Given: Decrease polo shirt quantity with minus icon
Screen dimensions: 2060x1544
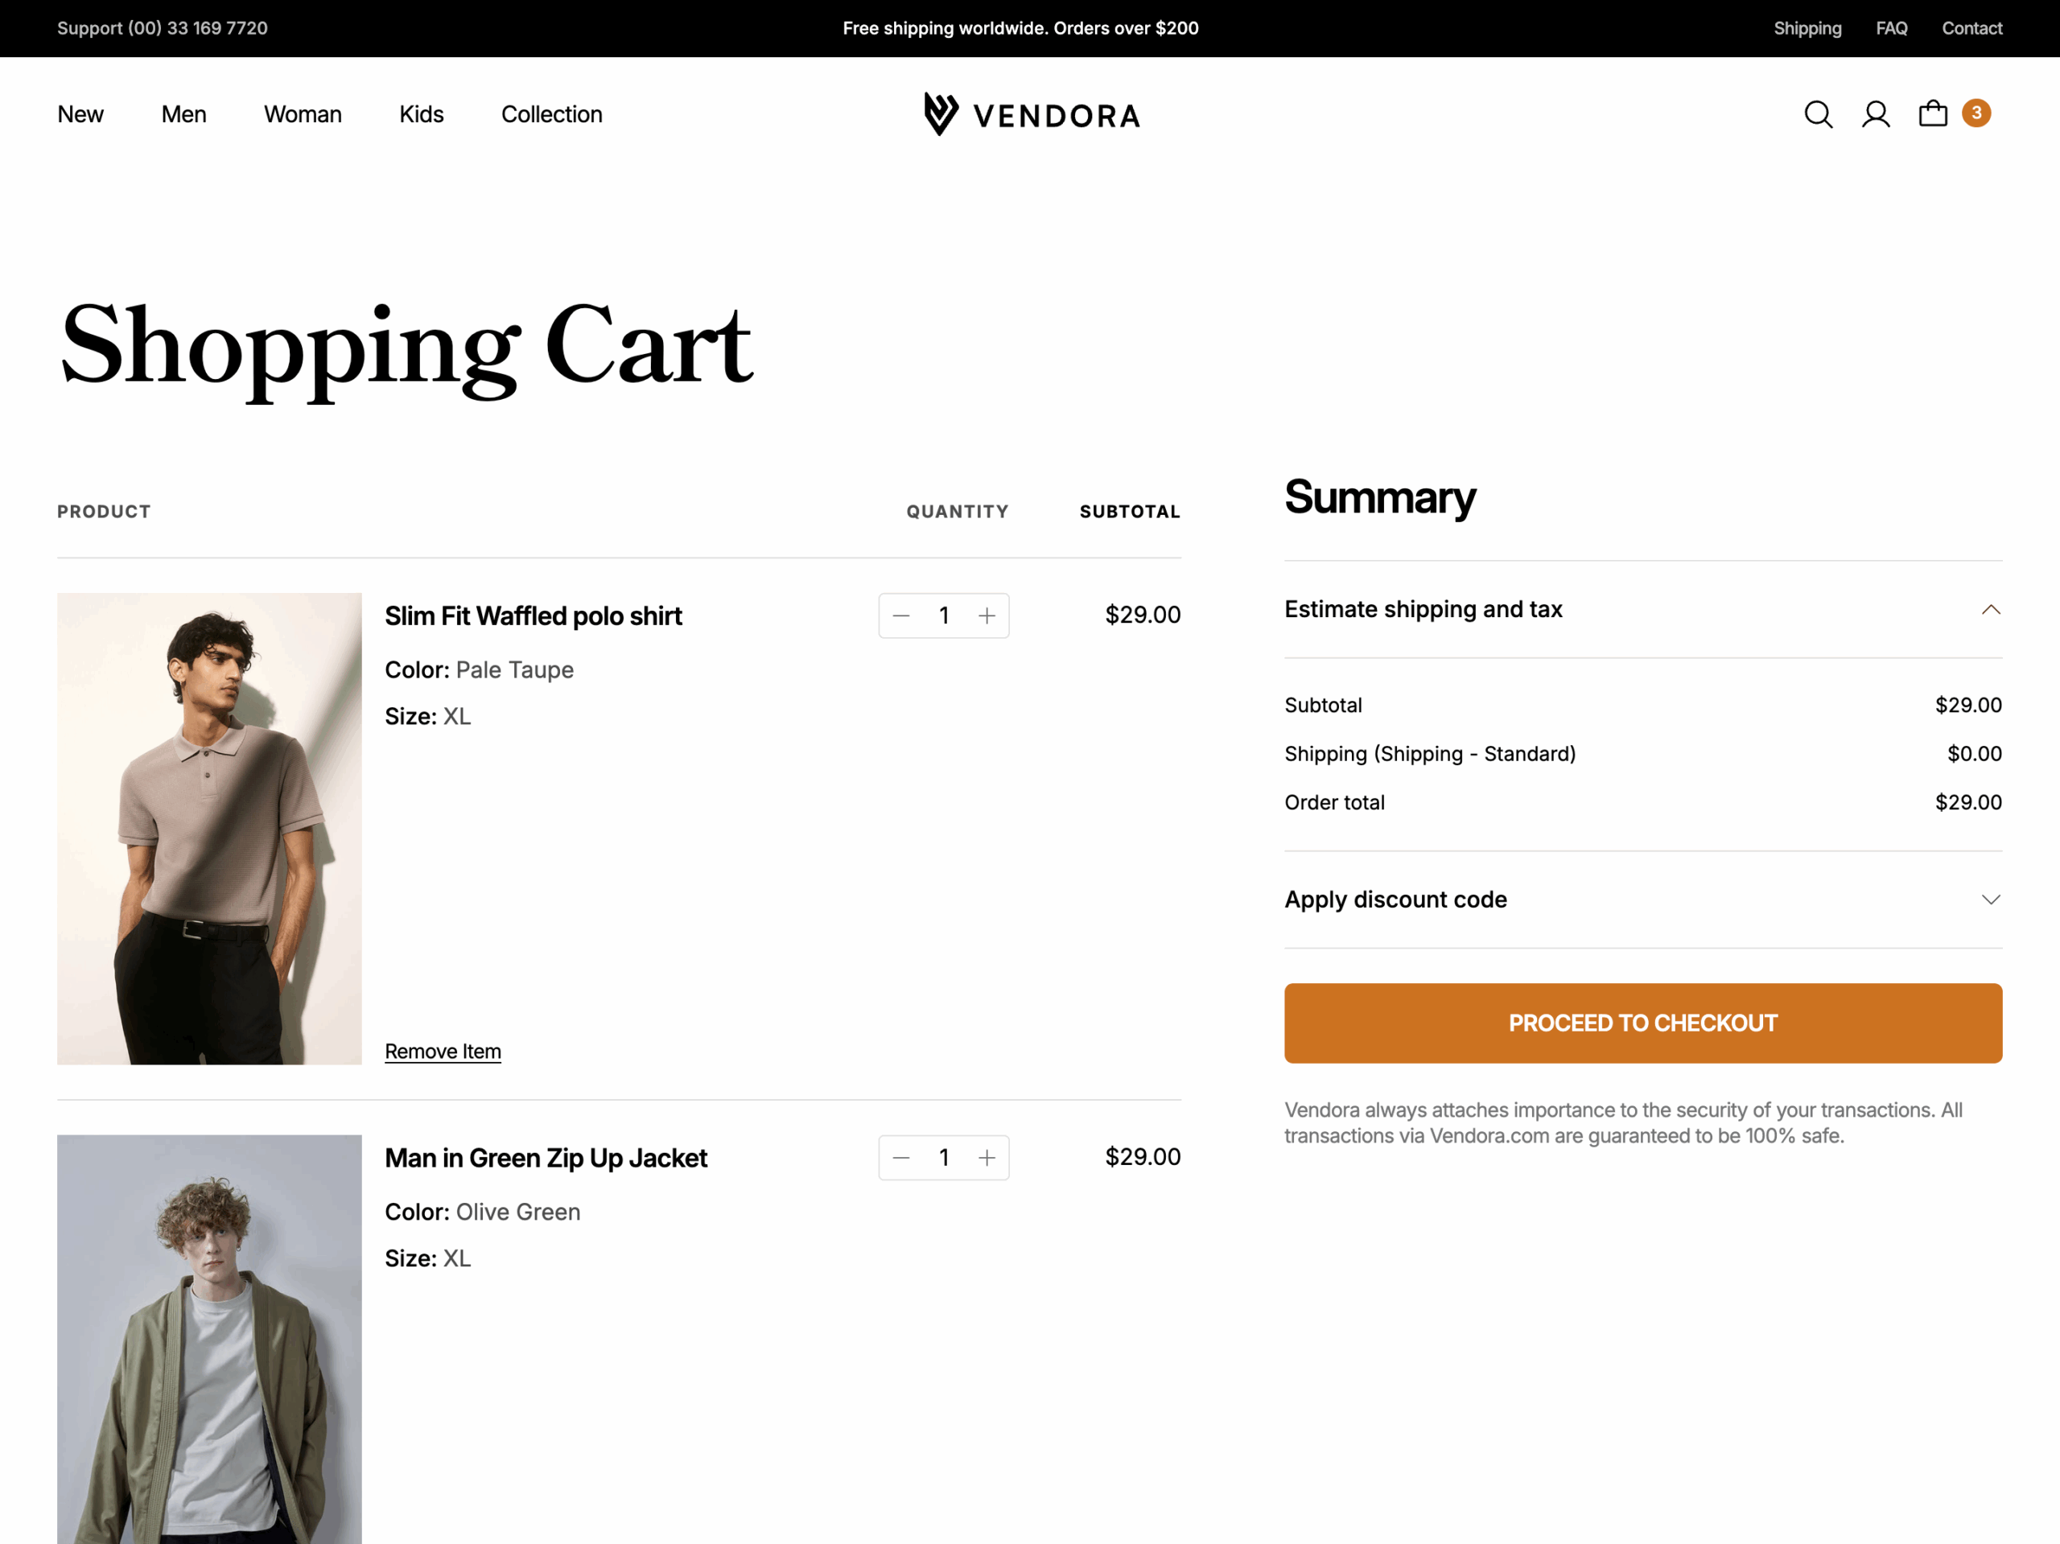Looking at the screenshot, I should 900,615.
